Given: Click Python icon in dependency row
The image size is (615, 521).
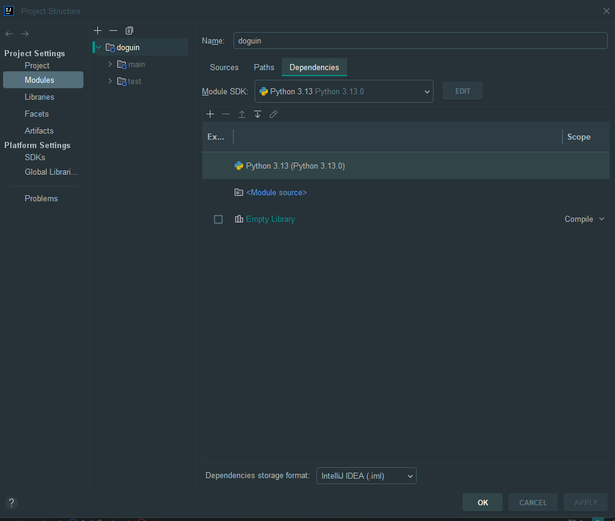Looking at the screenshot, I should [239, 166].
